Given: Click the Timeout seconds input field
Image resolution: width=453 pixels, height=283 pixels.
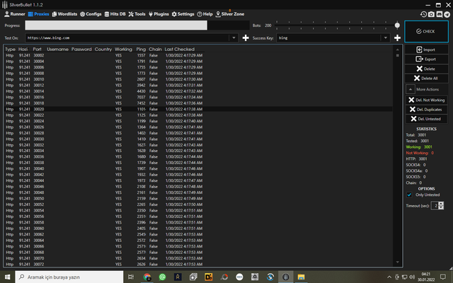Looking at the screenshot, I should pyautogui.click(x=435, y=206).
